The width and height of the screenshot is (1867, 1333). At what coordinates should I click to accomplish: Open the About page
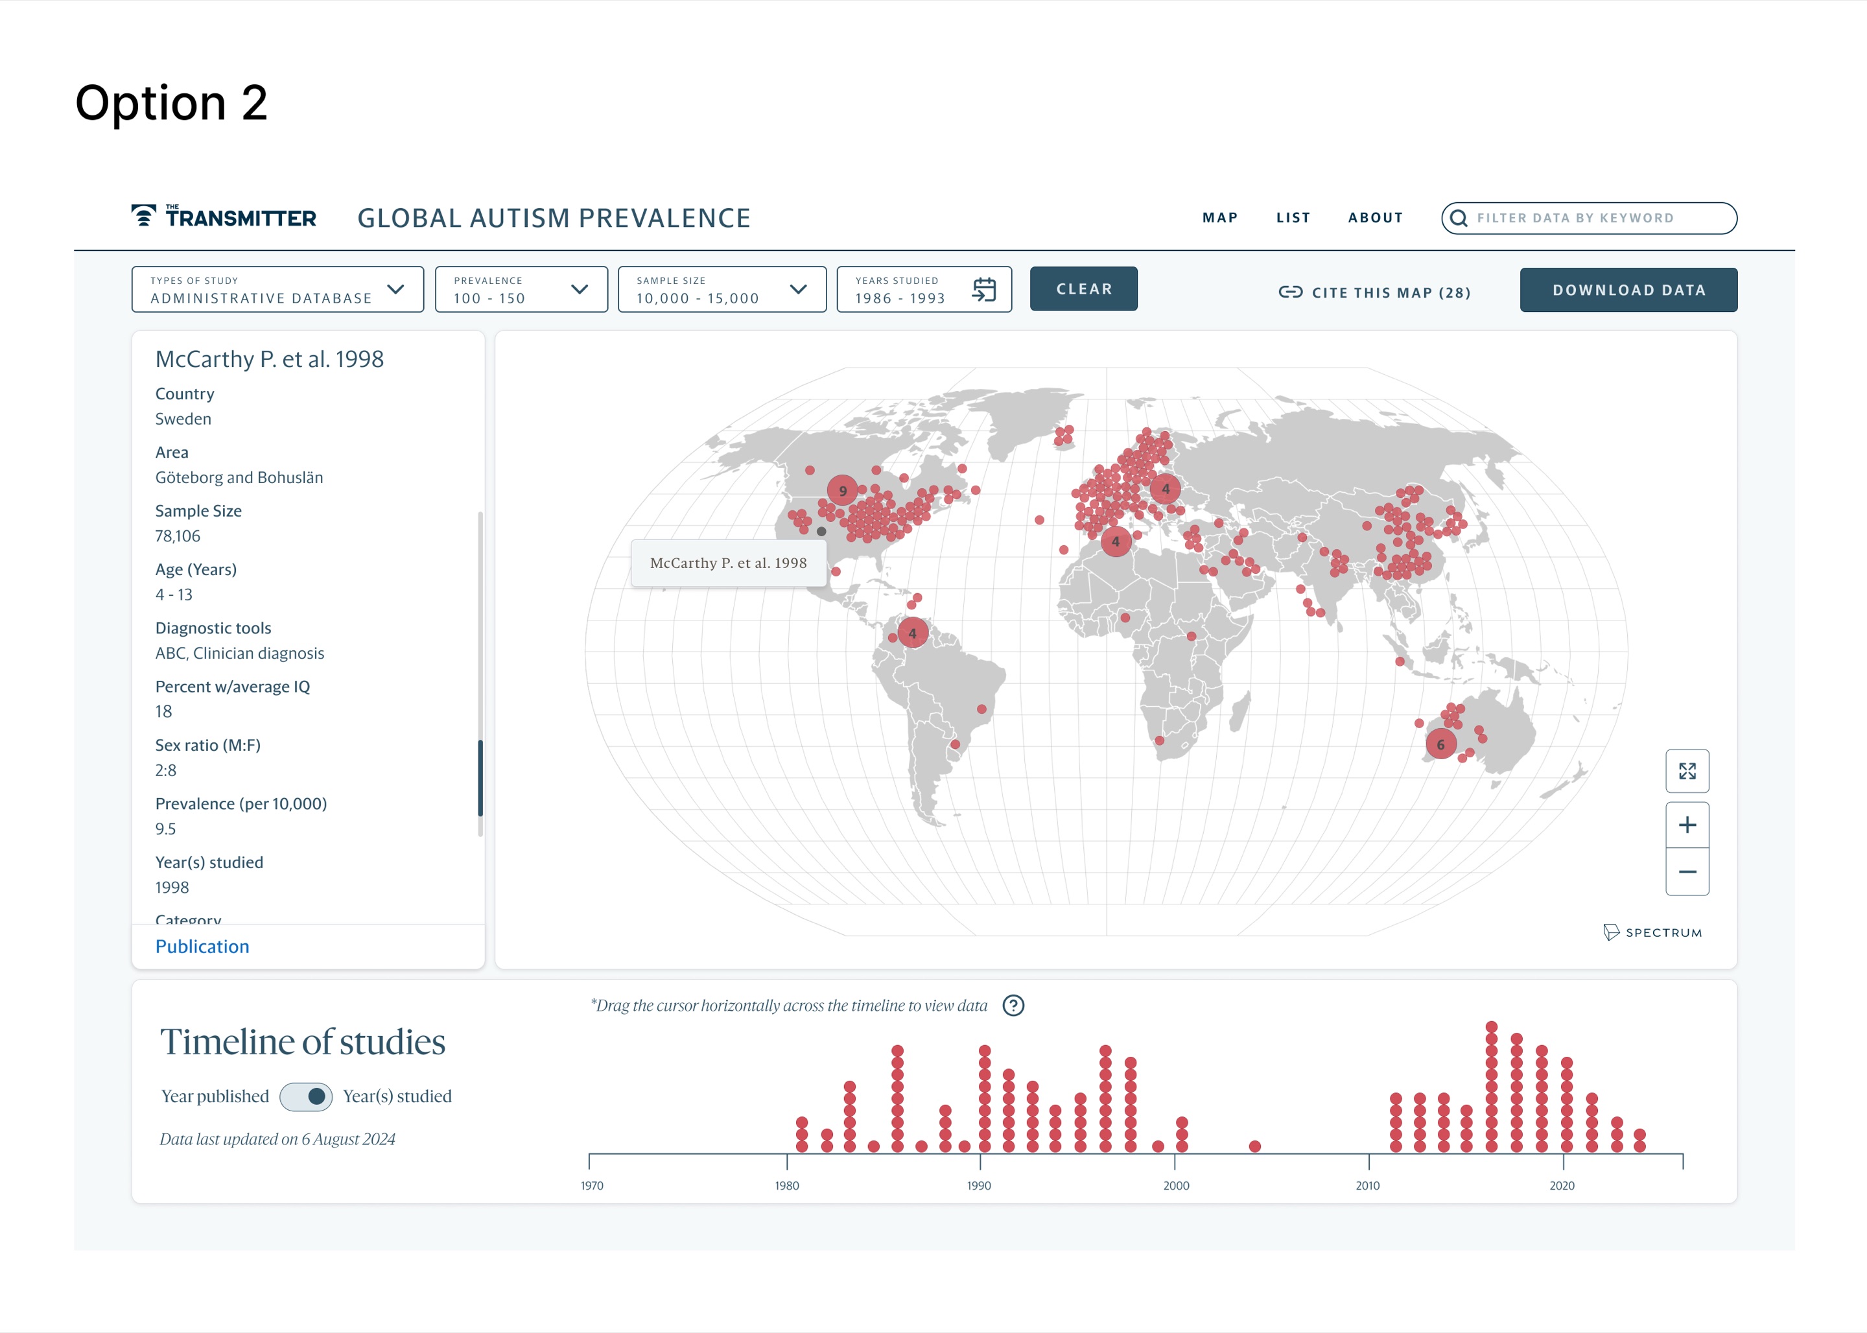[1376, 217]
